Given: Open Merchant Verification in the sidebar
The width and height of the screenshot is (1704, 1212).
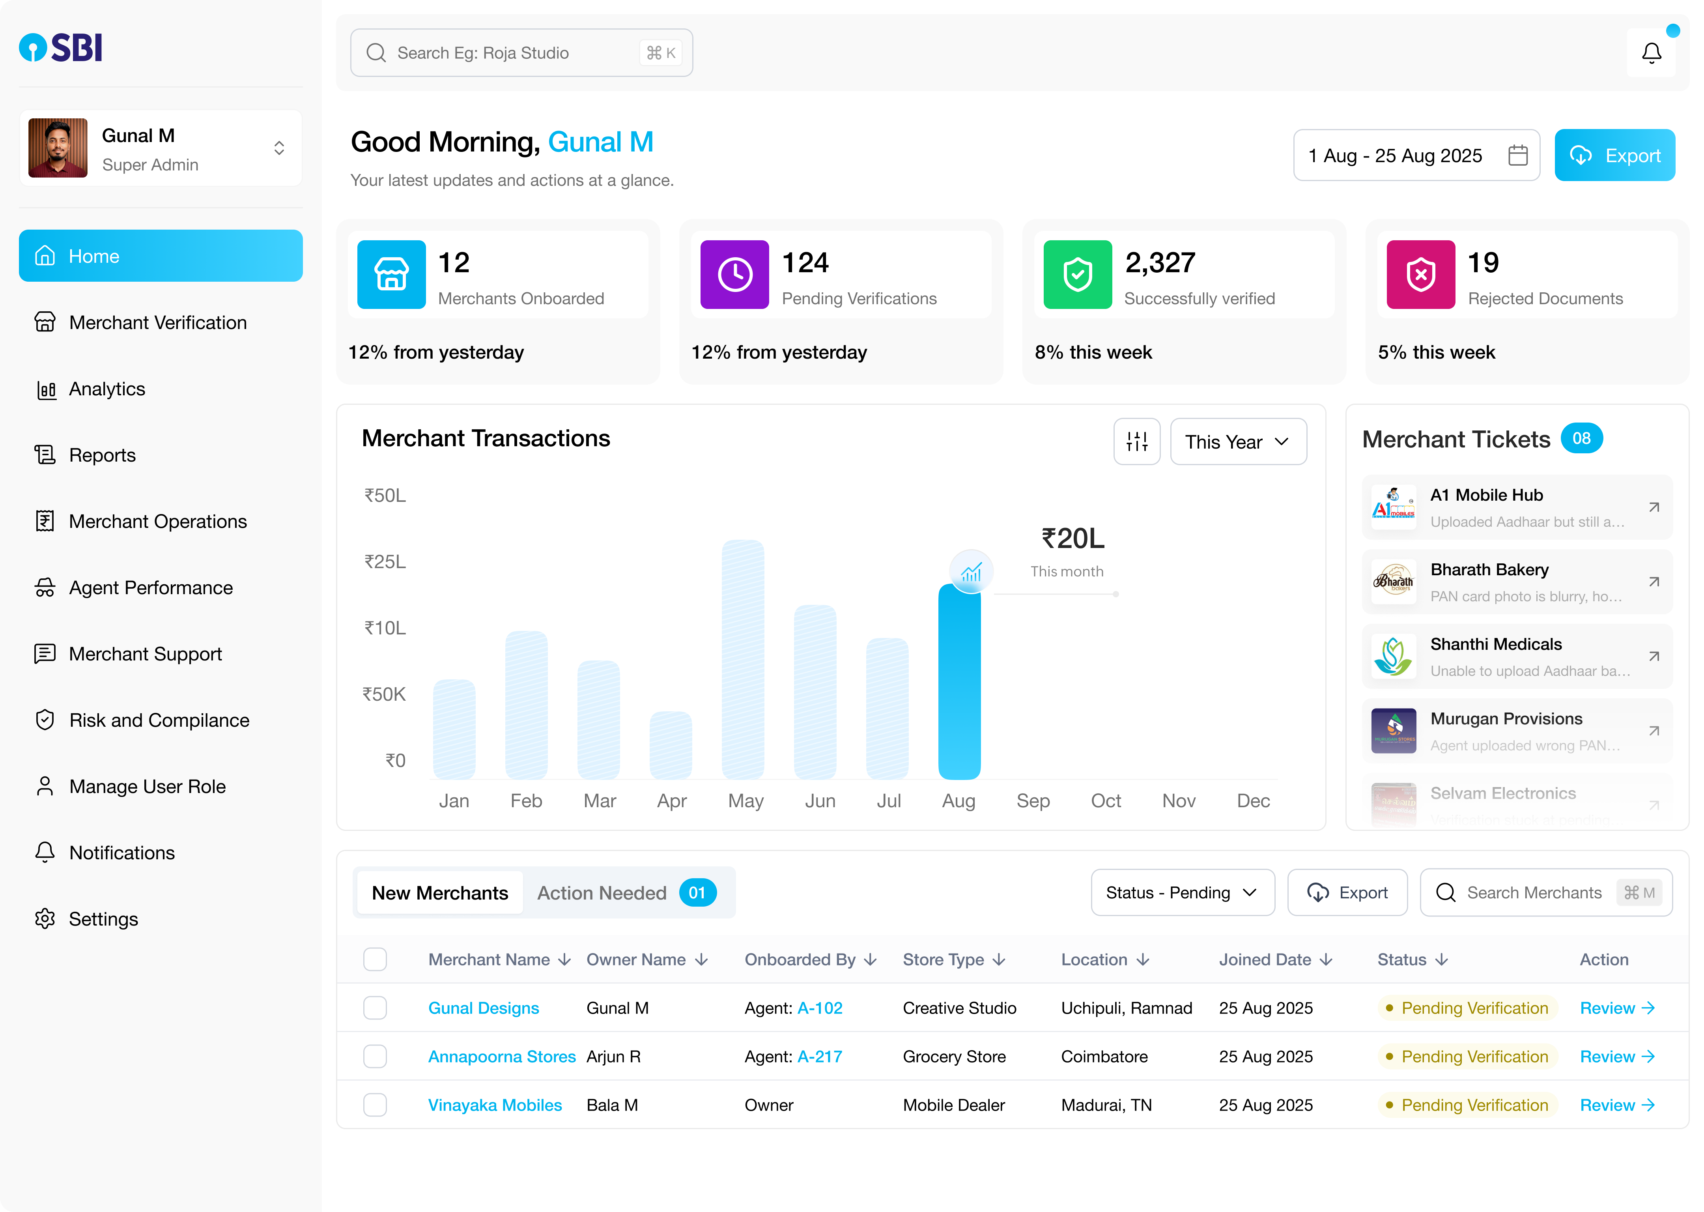Looking at the screenshot, I should (157, 322).
